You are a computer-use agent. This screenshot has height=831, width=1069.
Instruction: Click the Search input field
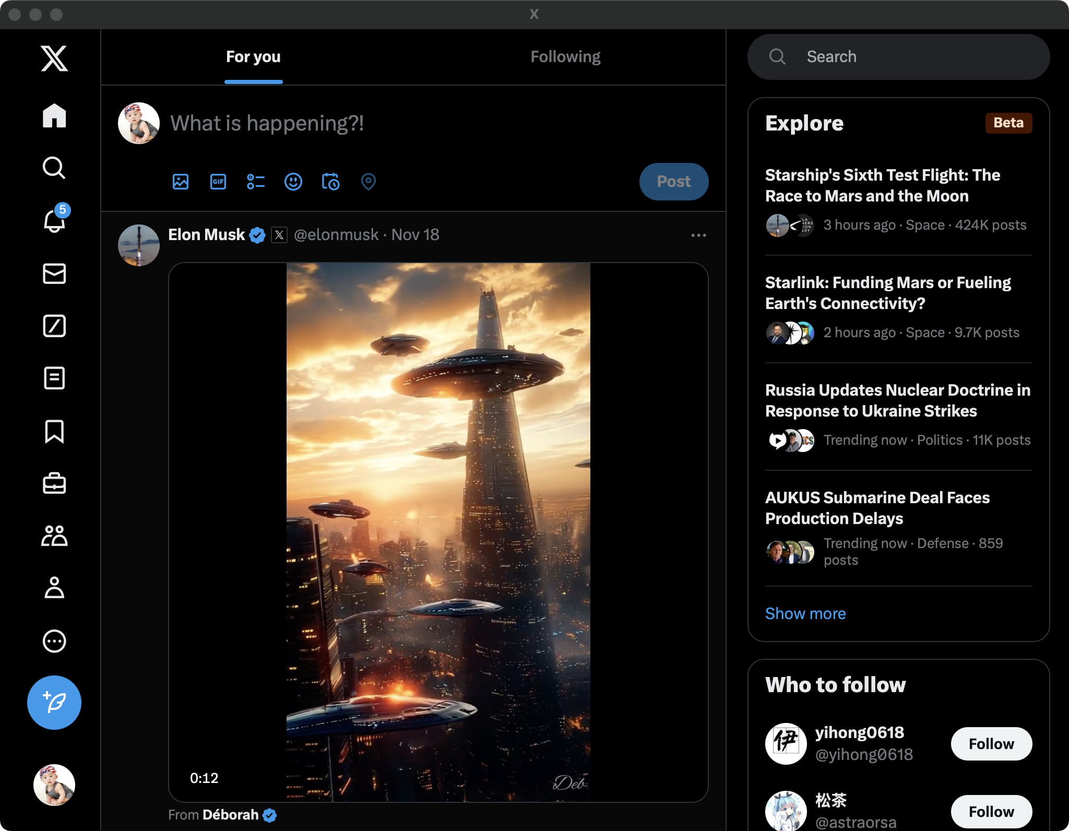(x=898, y=56)
